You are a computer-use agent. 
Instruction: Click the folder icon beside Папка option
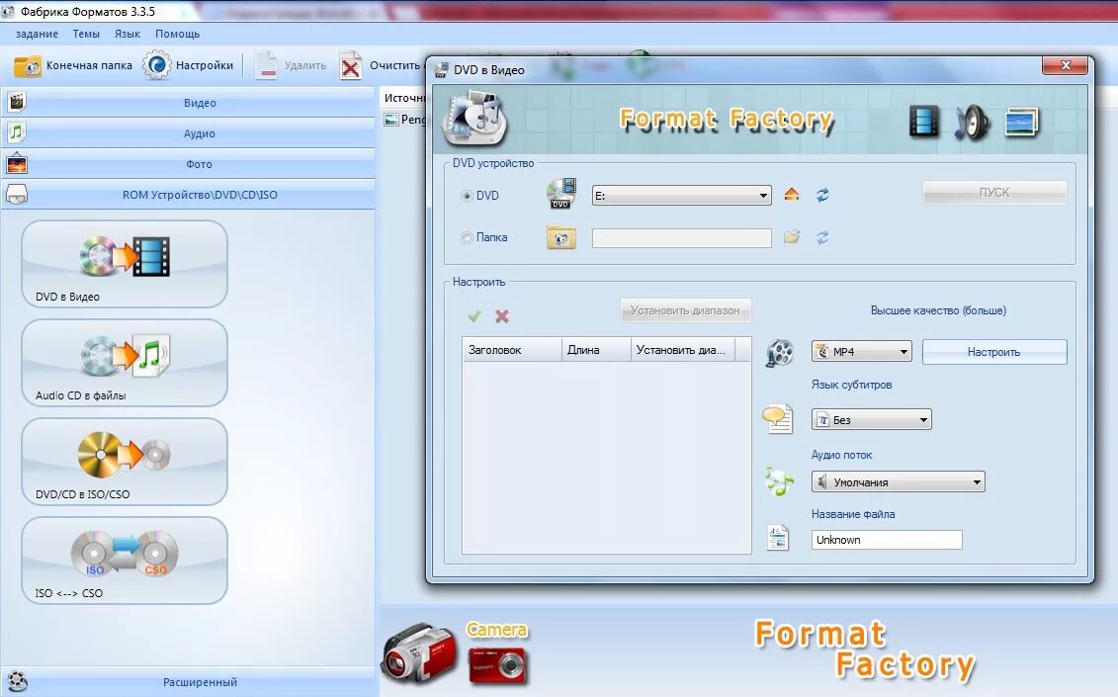pyautogui.click(x=561, y=237)
